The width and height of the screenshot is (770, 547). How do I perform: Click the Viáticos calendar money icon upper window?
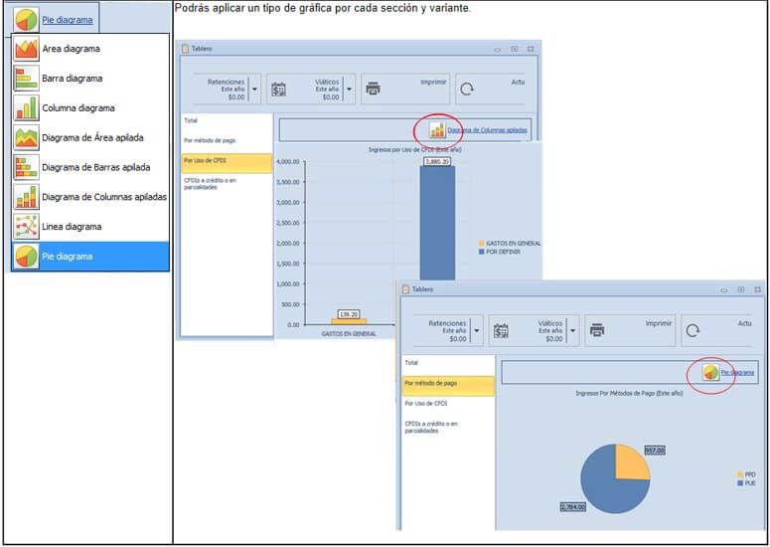pyautogui.click(x=278, y=89)
